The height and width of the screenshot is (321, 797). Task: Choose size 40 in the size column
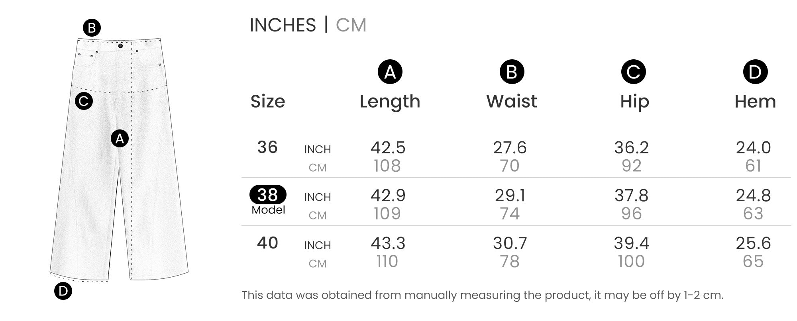[267, 243]
